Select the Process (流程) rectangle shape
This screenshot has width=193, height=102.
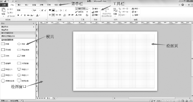(5, 44)
